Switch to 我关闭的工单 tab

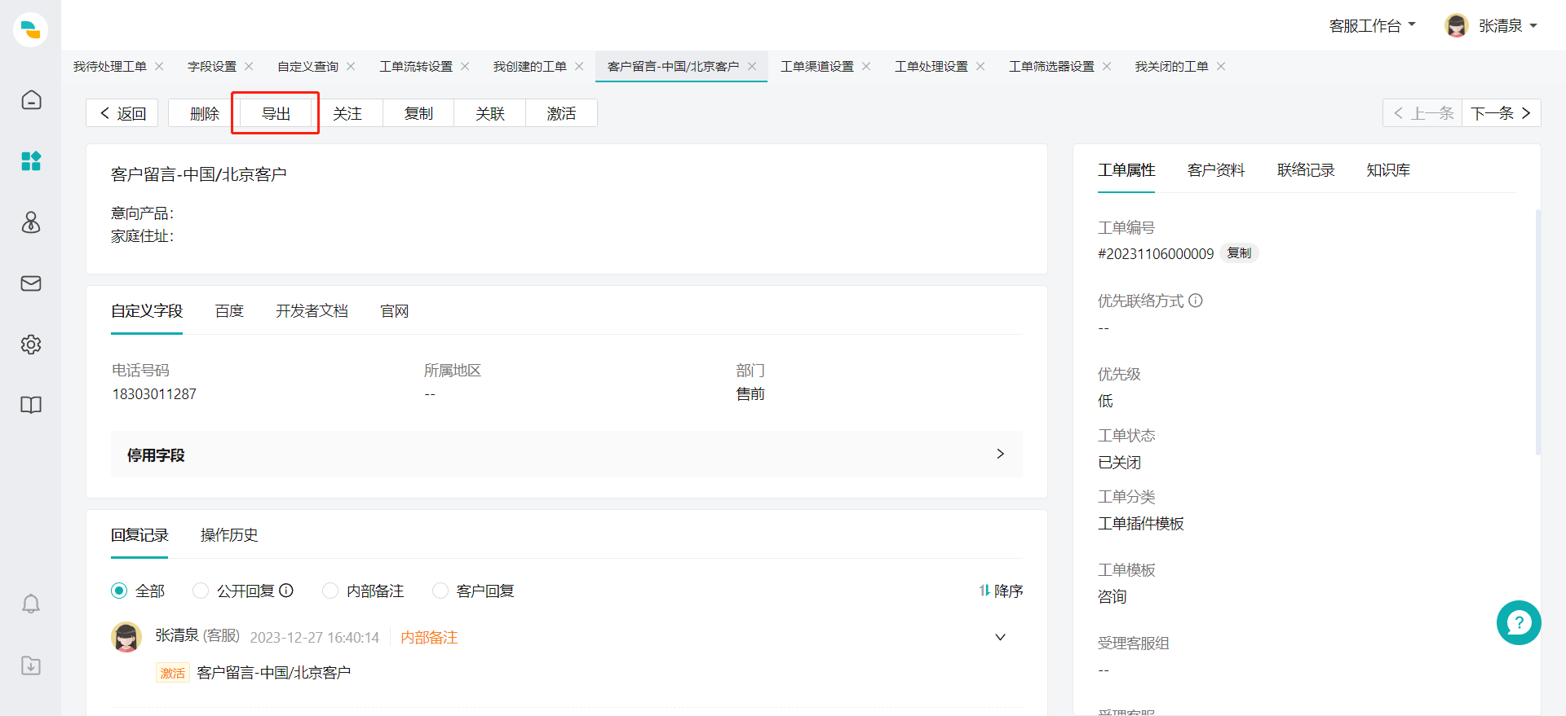(x=1172, y=66)
